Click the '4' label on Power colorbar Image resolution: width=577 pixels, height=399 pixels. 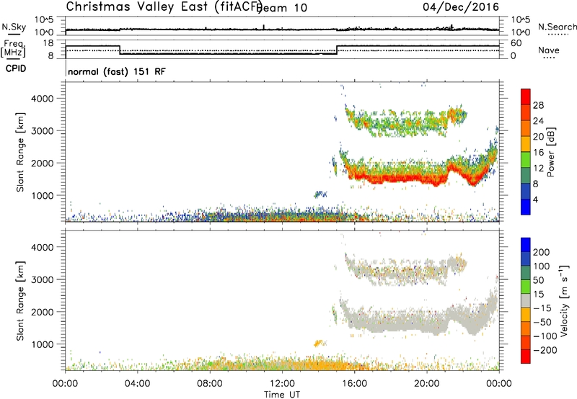tap(535, 199)
